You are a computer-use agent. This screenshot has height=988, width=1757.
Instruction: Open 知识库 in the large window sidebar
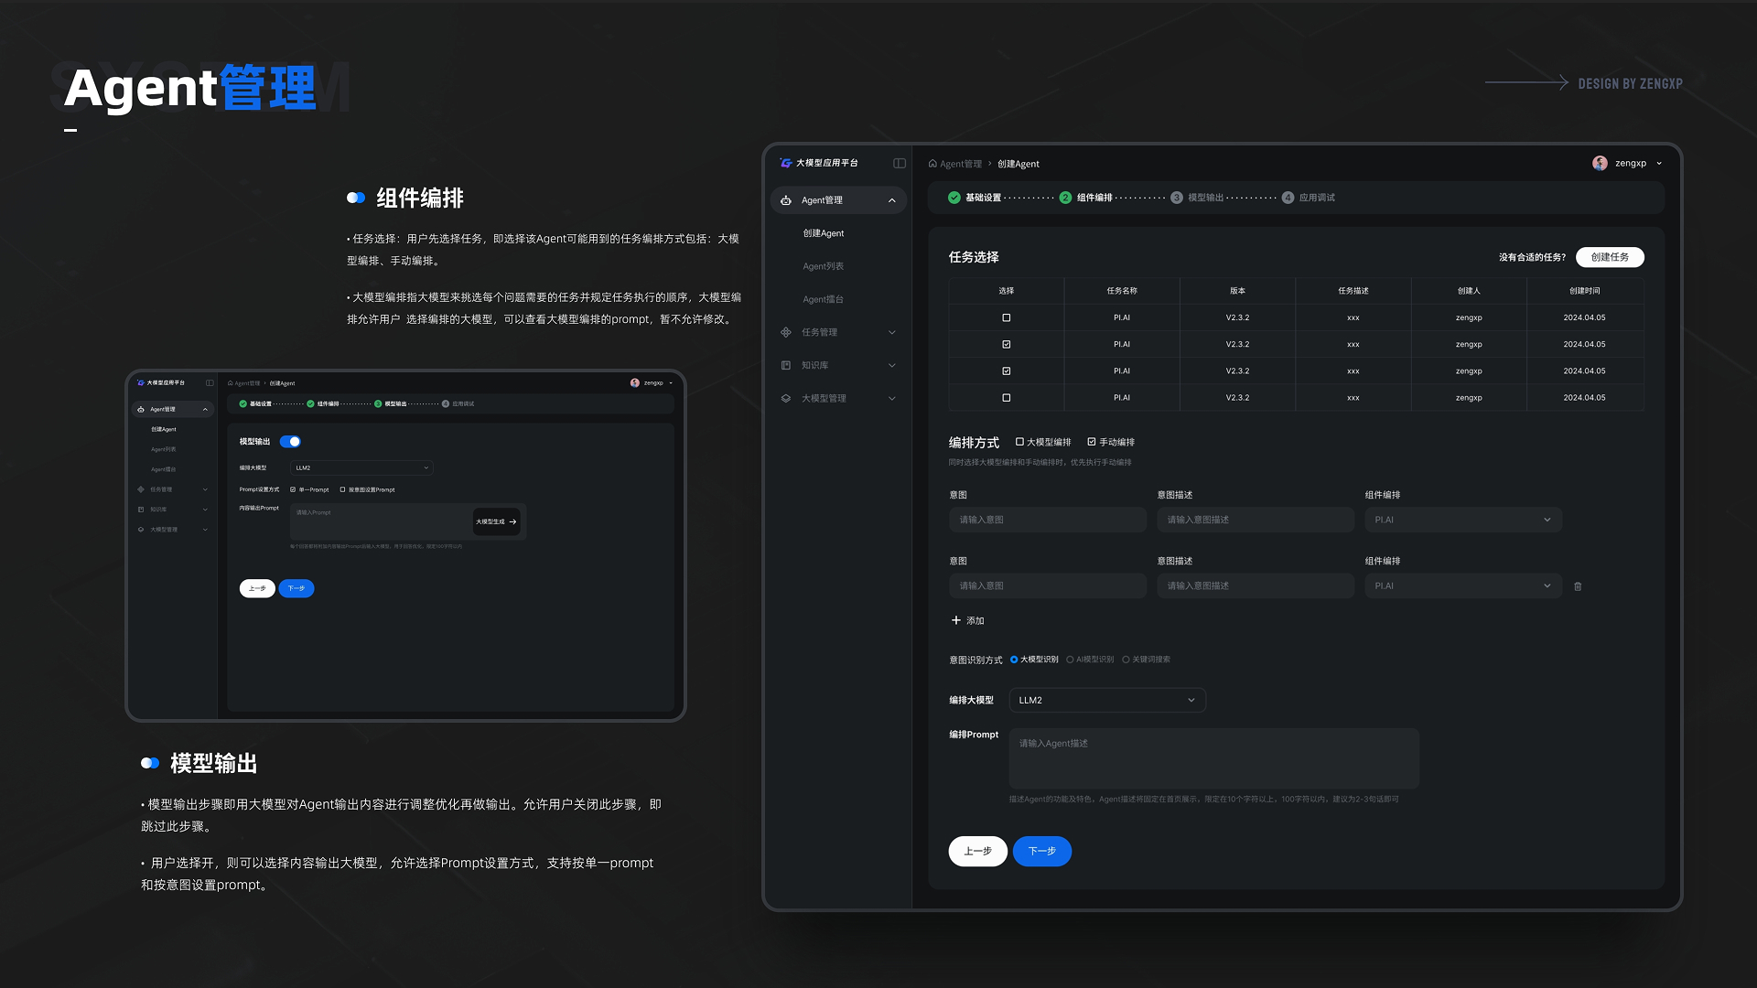click(x=837, y=365)
